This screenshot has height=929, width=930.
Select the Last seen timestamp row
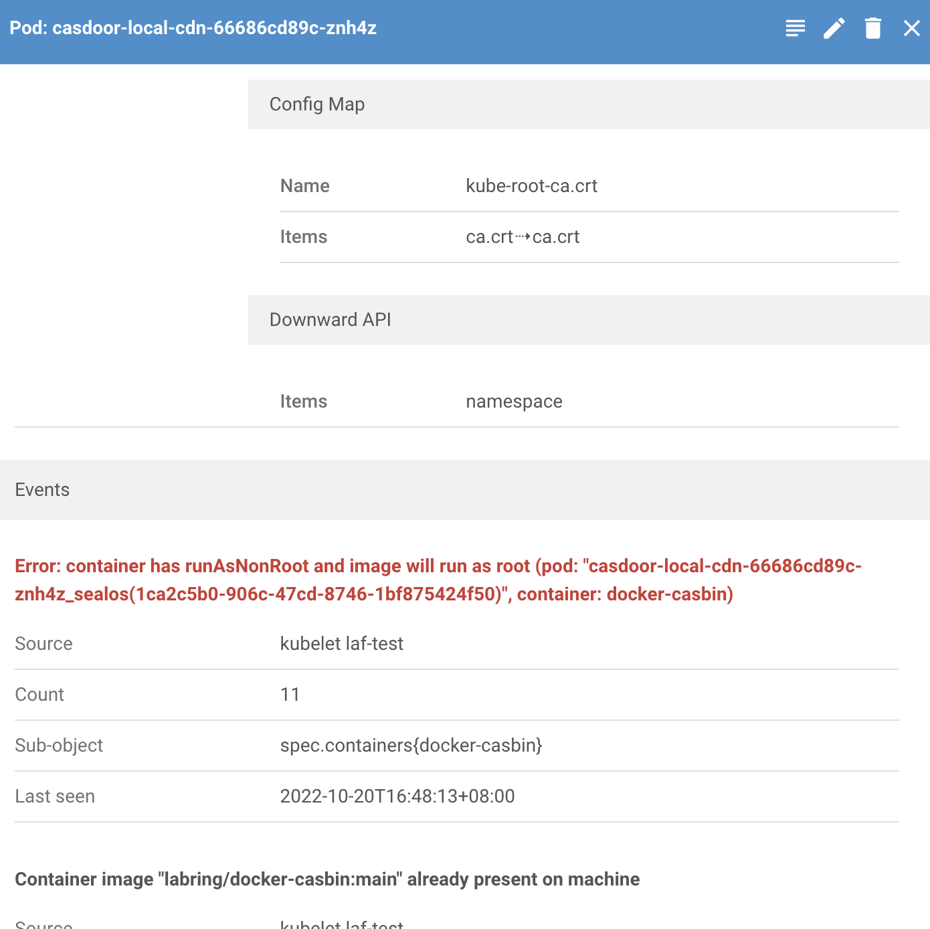[397, 796]
